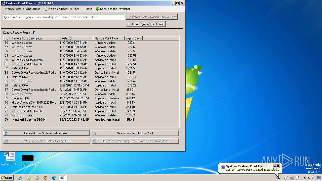
Task: Click Application Removal type cell
Action: tap(107, 98)
